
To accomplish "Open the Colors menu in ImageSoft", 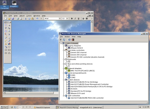I will click(29, 16).
